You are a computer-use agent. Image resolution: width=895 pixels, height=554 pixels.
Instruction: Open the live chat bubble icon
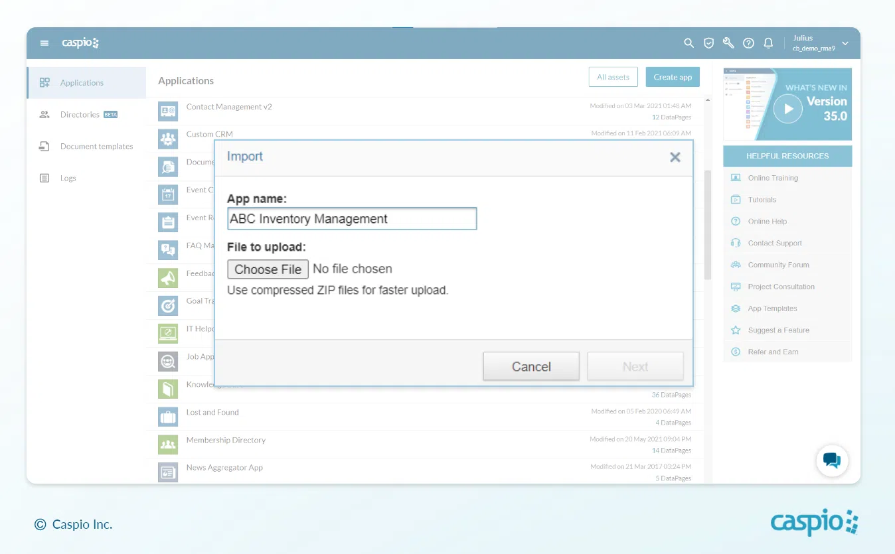point(831,460)
